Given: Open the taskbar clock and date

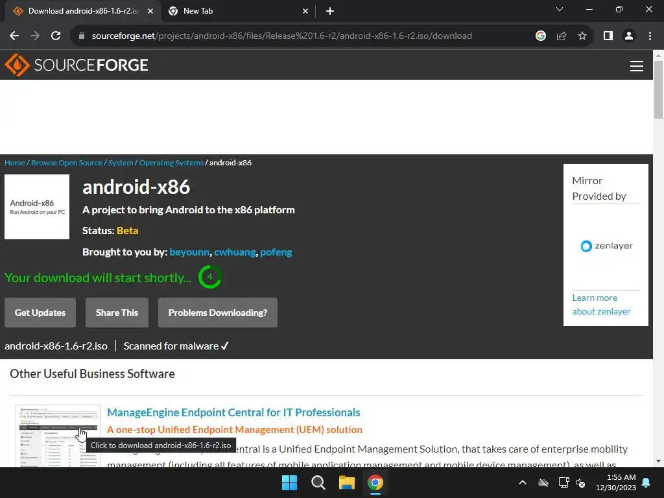Looking at the screenshot, I should (616, 482).
